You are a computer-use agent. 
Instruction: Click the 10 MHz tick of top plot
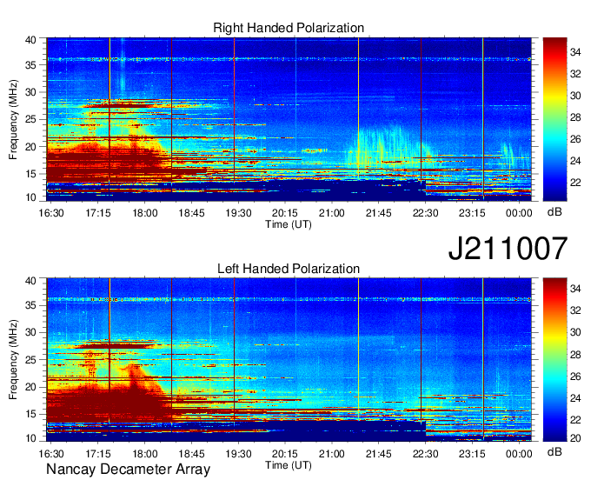tap(30, 197)
